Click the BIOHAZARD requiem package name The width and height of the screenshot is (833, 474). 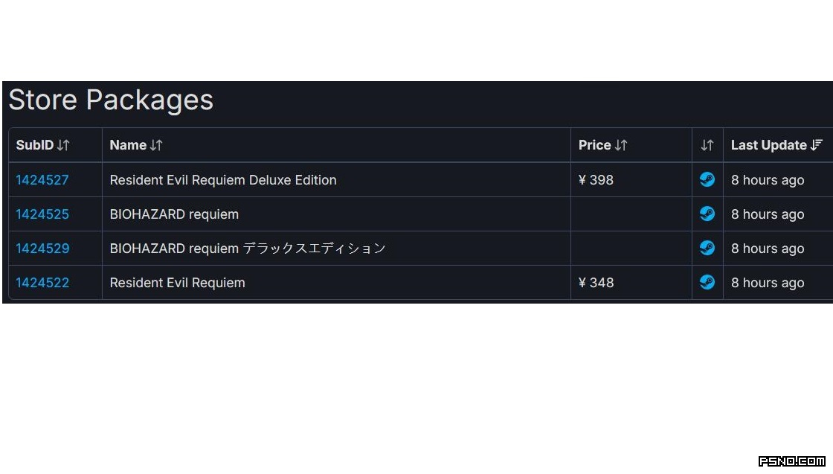coord(174,214)
